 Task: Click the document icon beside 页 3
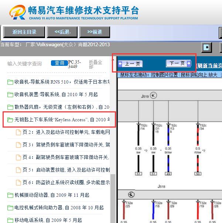tap(18, 145)
